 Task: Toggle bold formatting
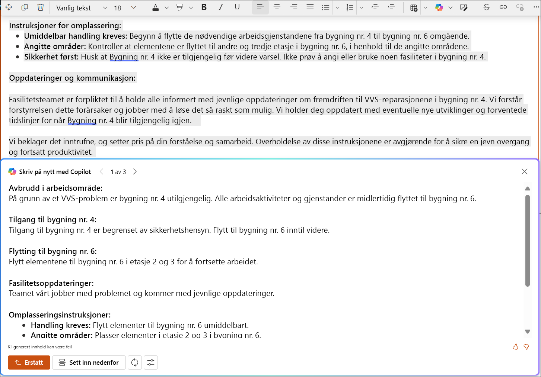pos(204,7)
